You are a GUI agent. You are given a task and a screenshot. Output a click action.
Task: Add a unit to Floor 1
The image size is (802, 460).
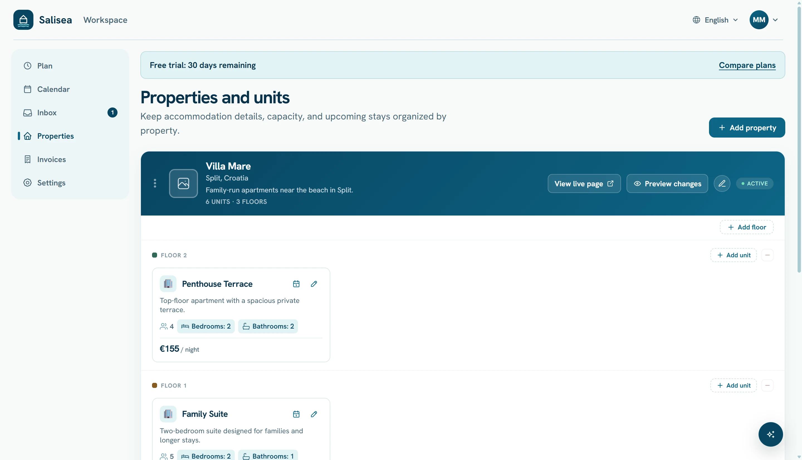coord(733,385)
